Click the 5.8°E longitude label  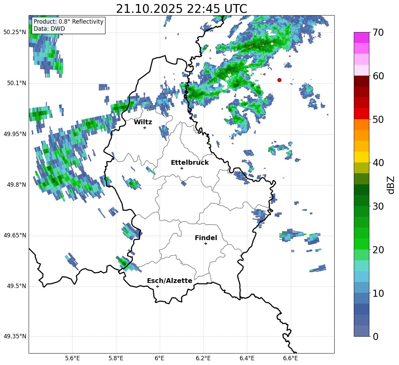[116, 358]
